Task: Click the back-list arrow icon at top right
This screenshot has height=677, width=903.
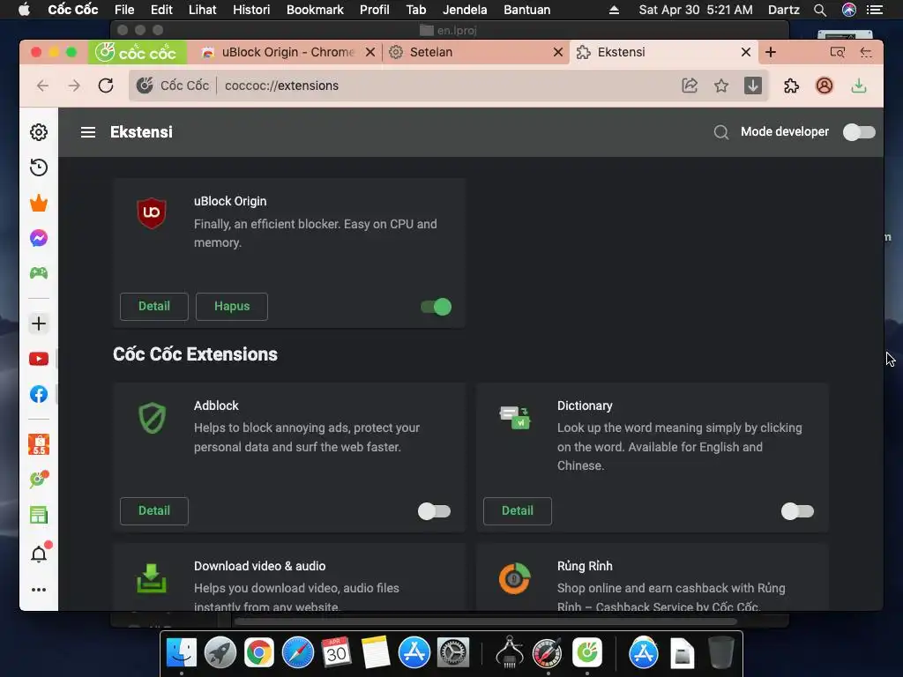Action: point(866,52)
